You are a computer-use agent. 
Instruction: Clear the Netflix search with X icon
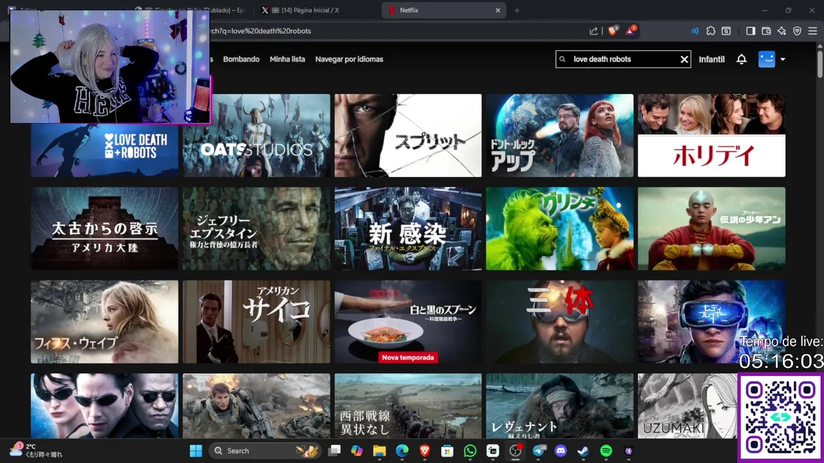(x=684, y=59)
